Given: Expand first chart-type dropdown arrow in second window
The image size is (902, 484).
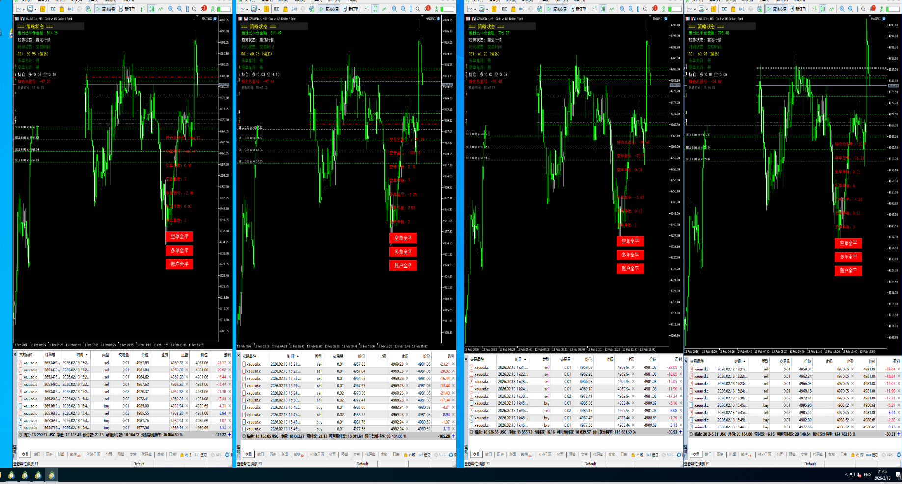Looking at the screenshot, I should point(248,9).
